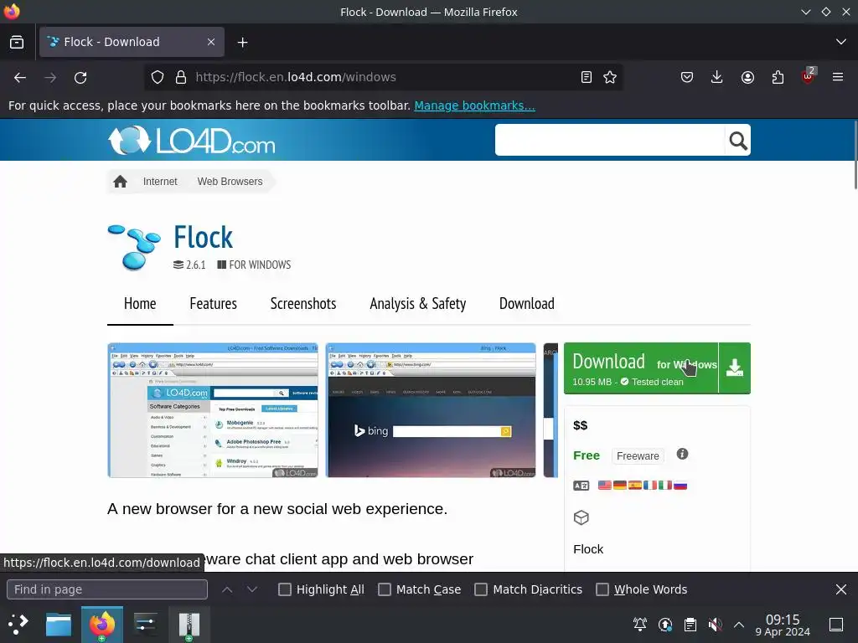Select the Home tab
The height and width of the screenshot is (643, 858).
(x=140, y=304)
